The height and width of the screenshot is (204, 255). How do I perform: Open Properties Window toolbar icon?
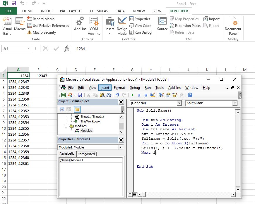(168, 95)
